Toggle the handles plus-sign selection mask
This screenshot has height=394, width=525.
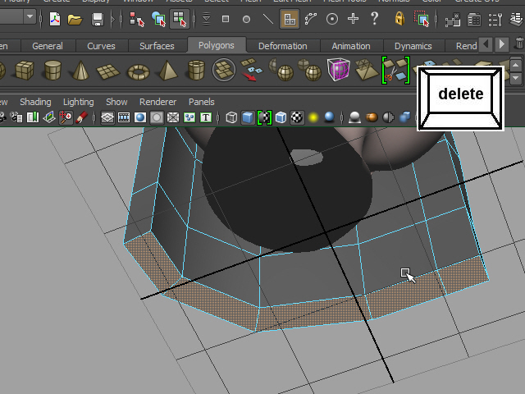(353, 18)
